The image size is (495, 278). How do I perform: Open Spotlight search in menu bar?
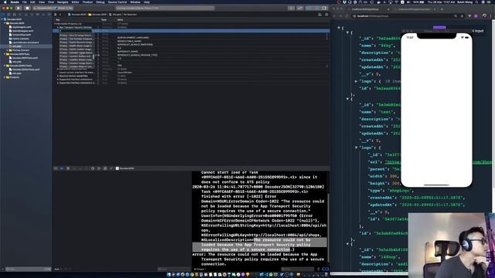(x=476, y=2)
